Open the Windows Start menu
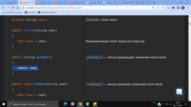Viewport: 191px width, 107px height. [4, 104]
